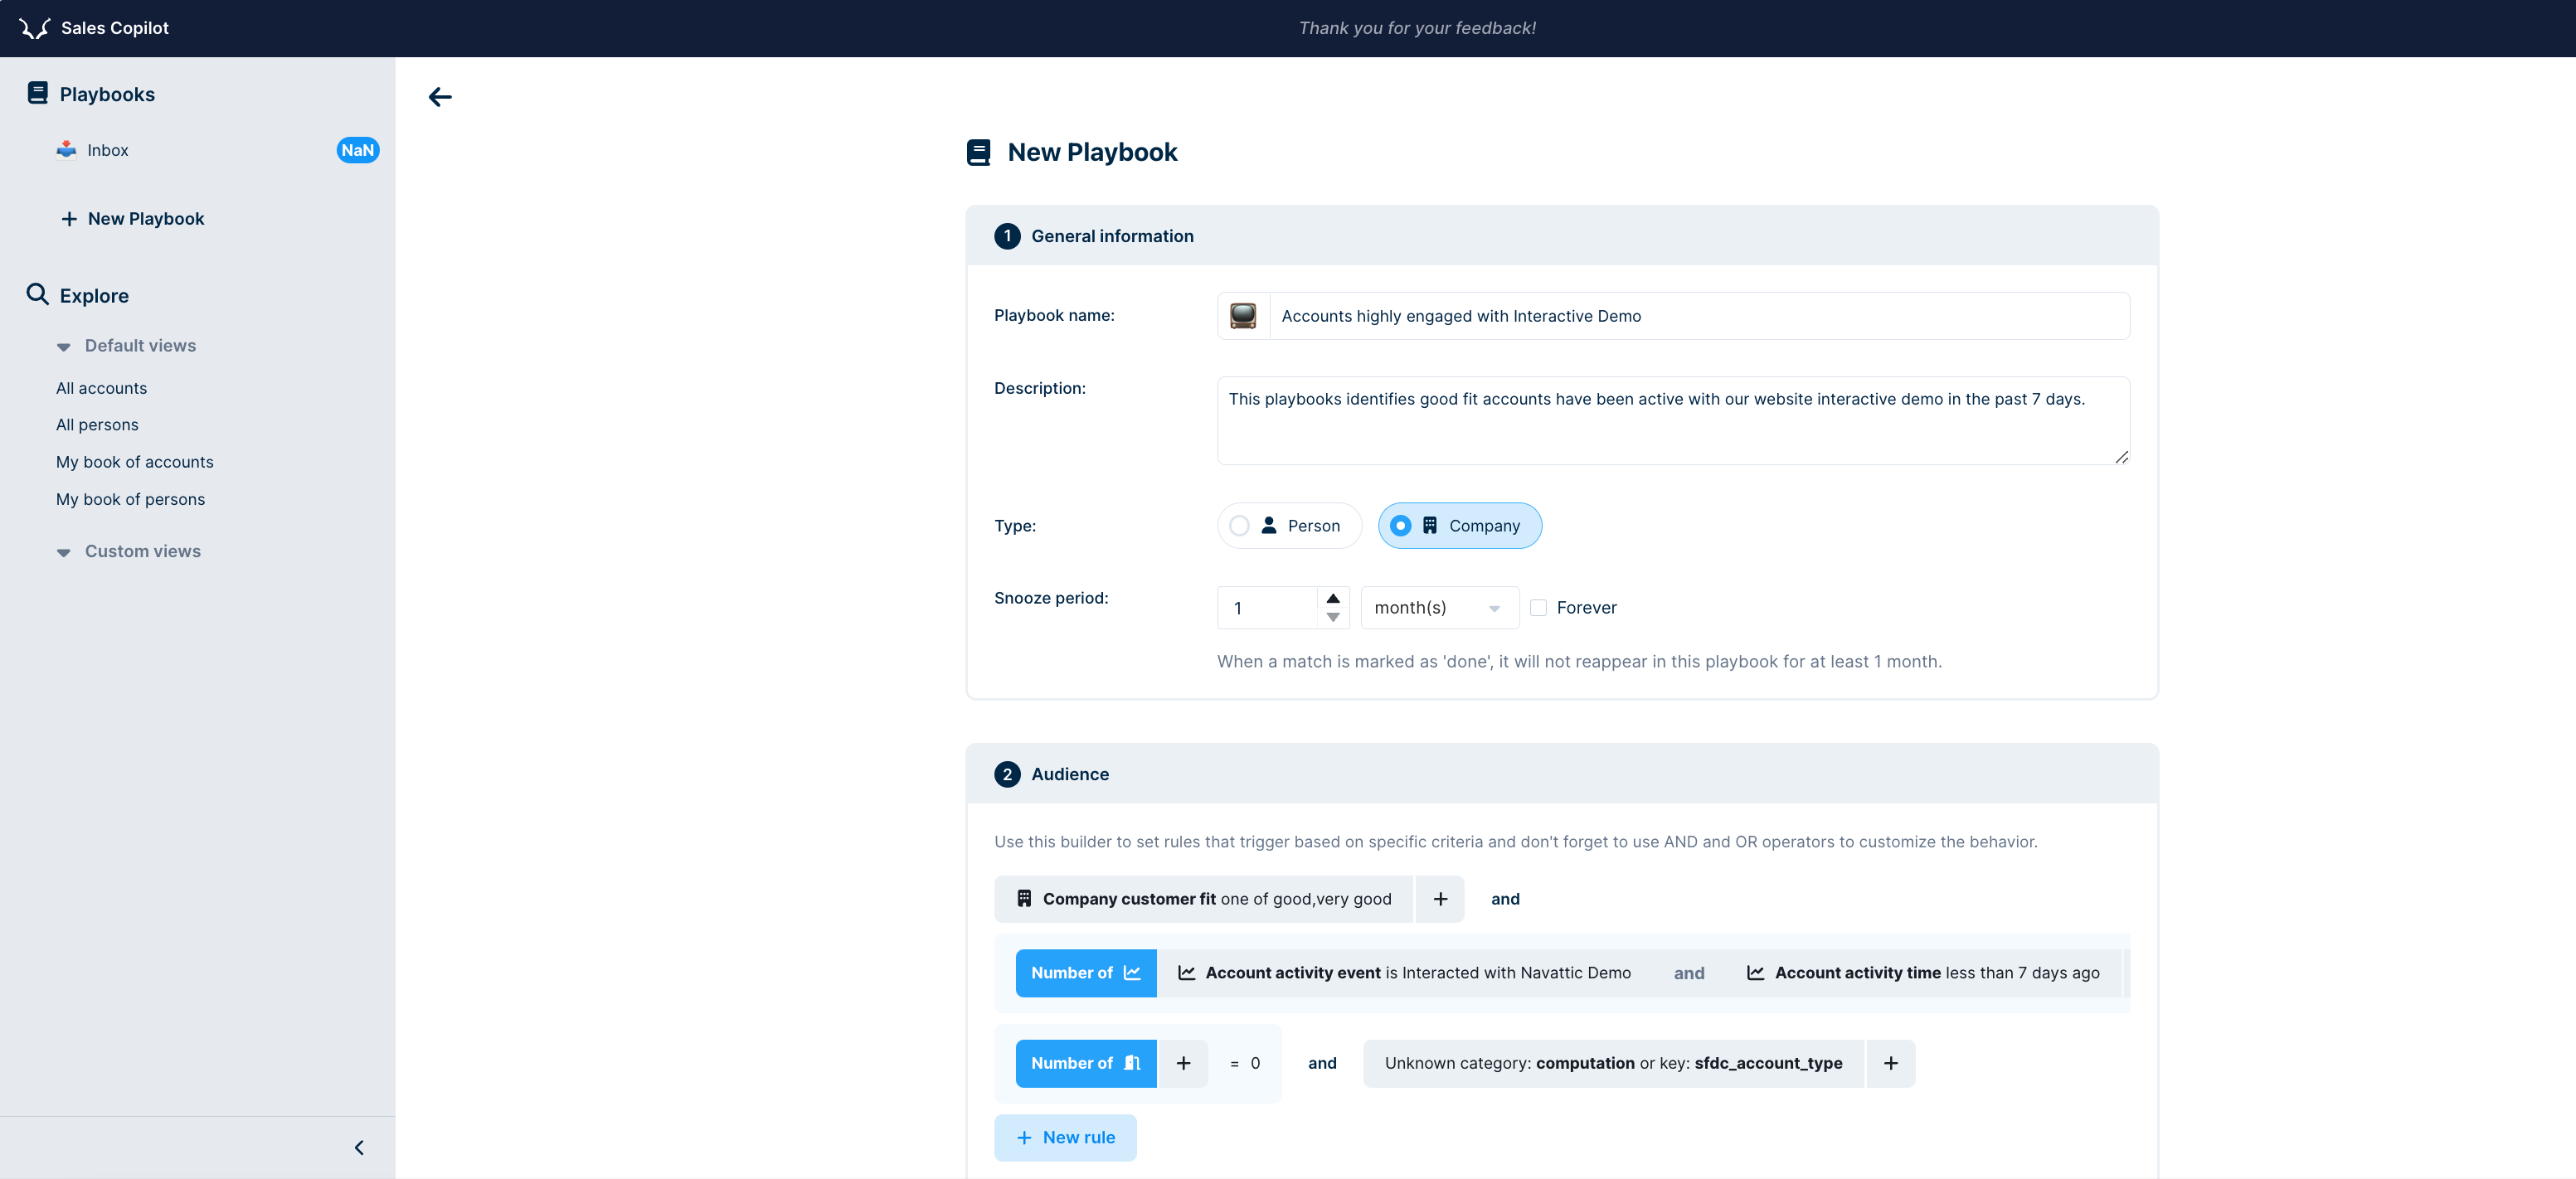Click All accounts menu item
2576x1179 pixels.
coord(100,387)
